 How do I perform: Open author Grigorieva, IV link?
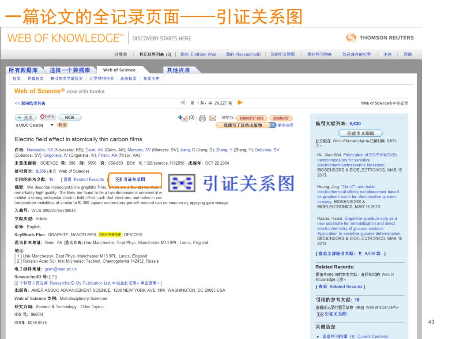(x=56, y=155)
